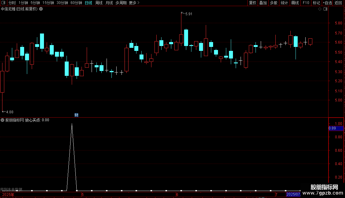Image resolution: width=345 pixels, height=198 pixels.
Task: Click the 中信尼雅(日线.前复权) chart title
Action: (19, 9)
